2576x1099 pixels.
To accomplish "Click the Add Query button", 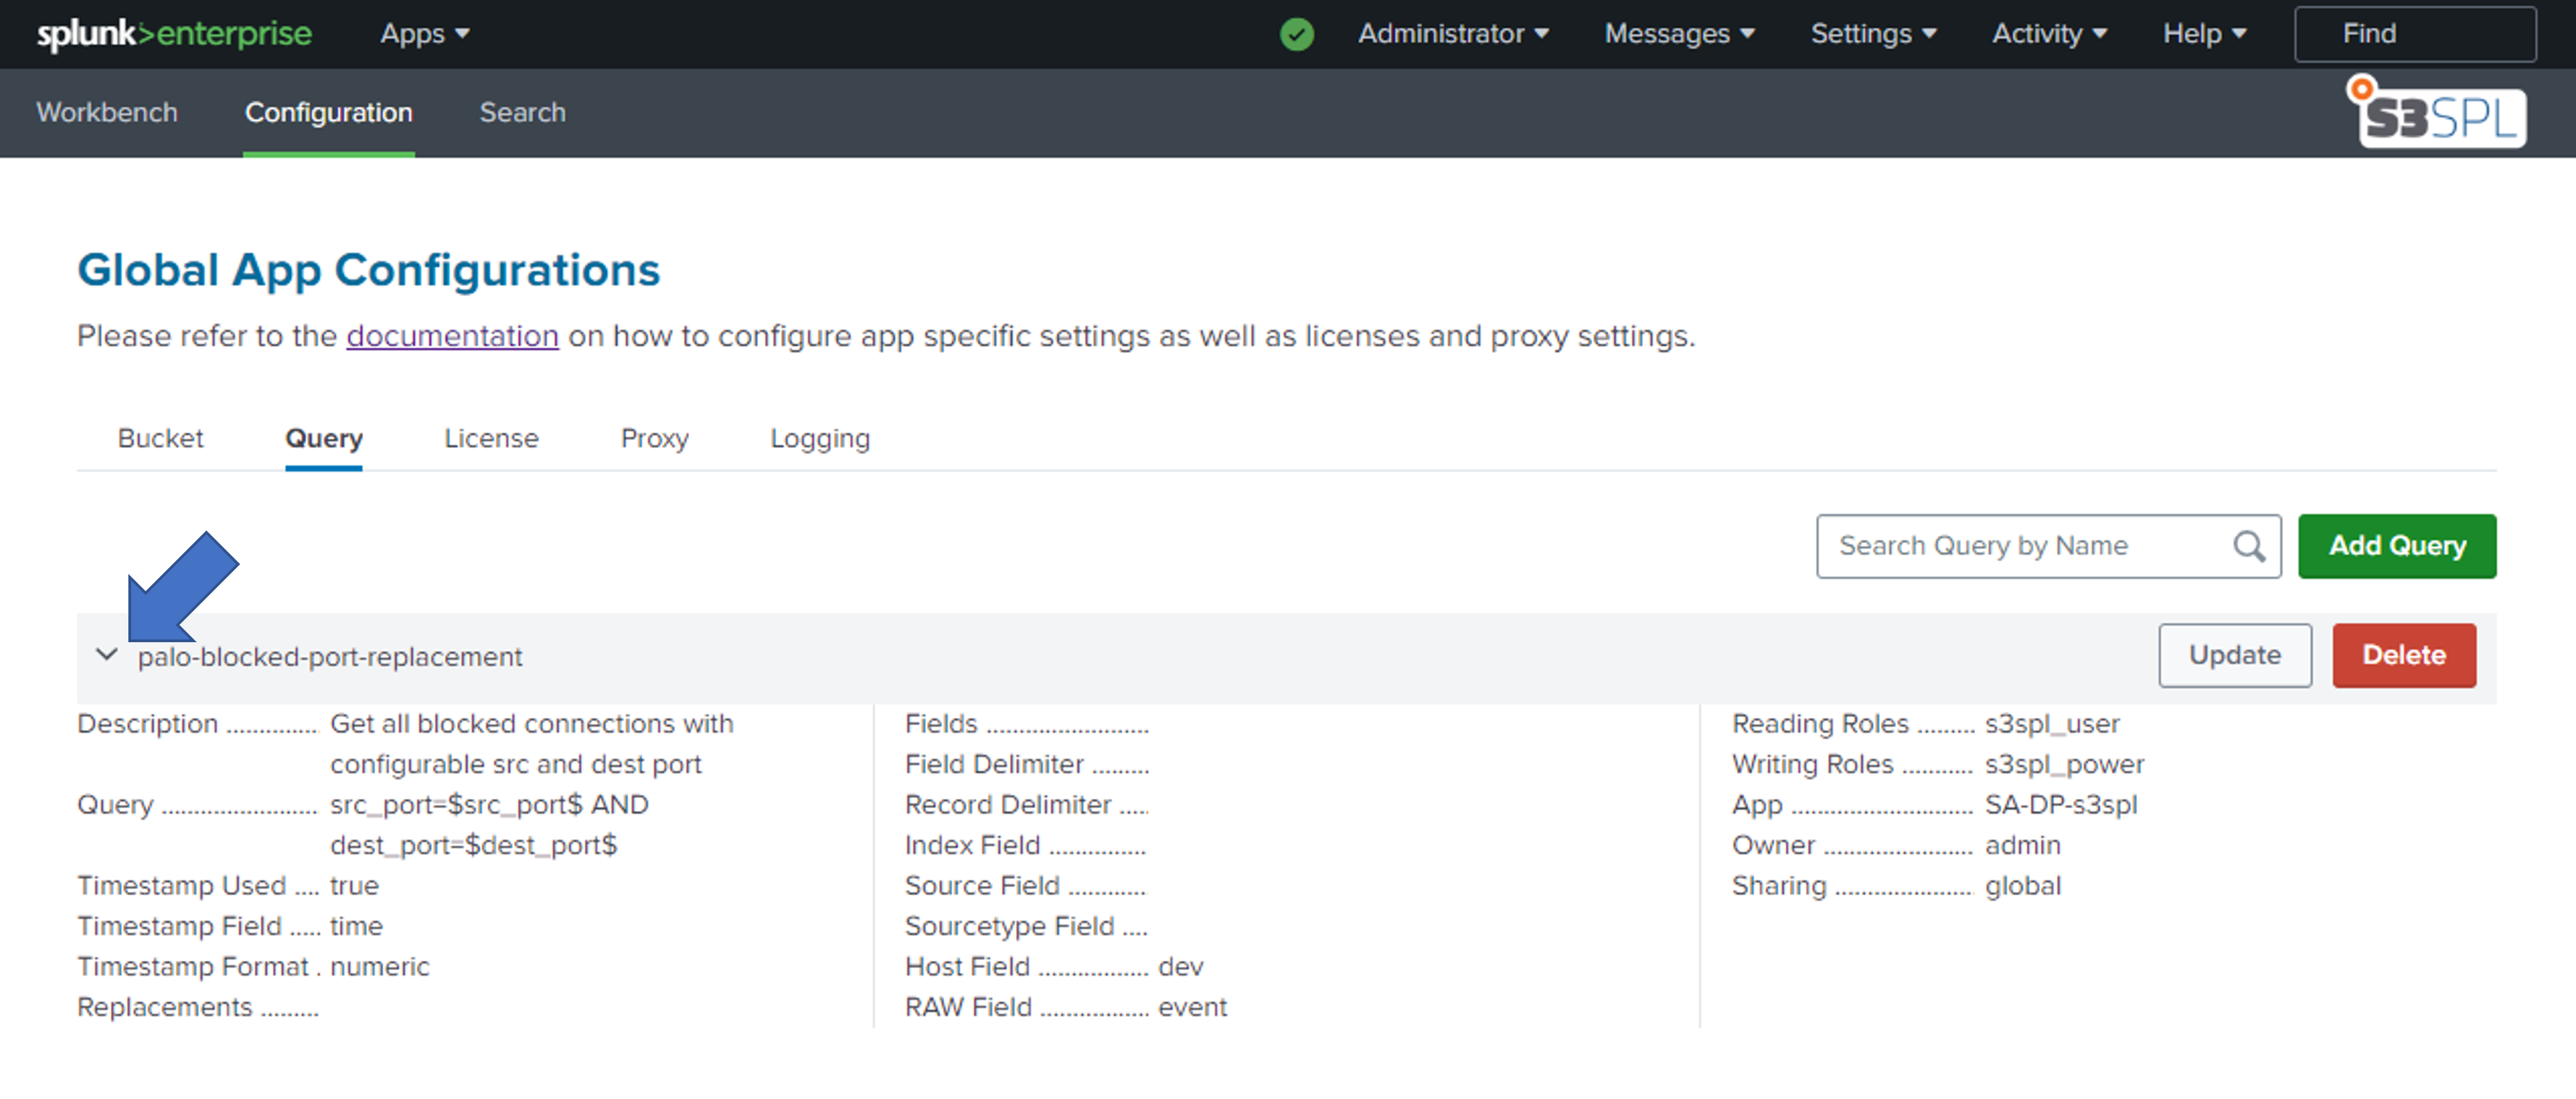I will pyautogui.click(x=2397, y=546).
